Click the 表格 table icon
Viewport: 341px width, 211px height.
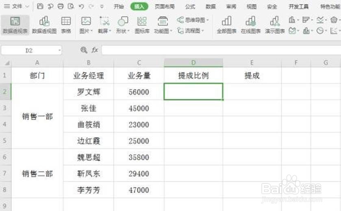point(66,25)
